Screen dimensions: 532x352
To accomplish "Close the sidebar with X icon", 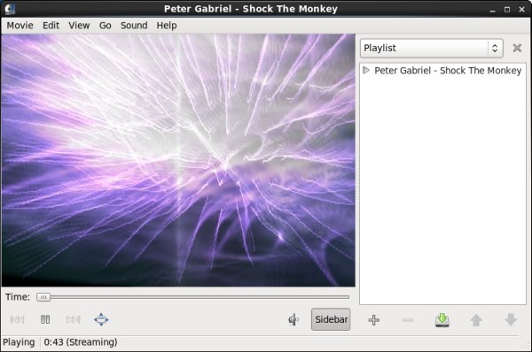I will click(517, 48).
